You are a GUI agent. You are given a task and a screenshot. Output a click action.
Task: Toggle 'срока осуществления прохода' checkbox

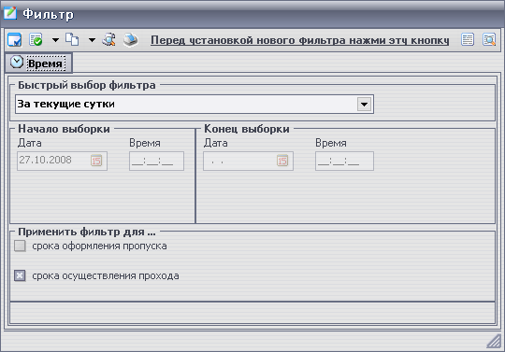pos(20,275)
